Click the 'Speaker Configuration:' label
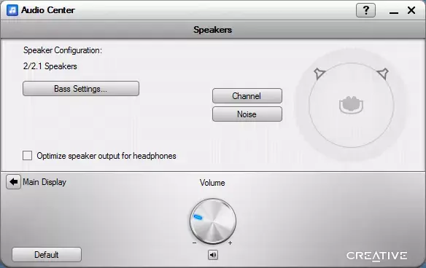Image resolution: width=426 pixels, height=268 pixels. point(63,50)
